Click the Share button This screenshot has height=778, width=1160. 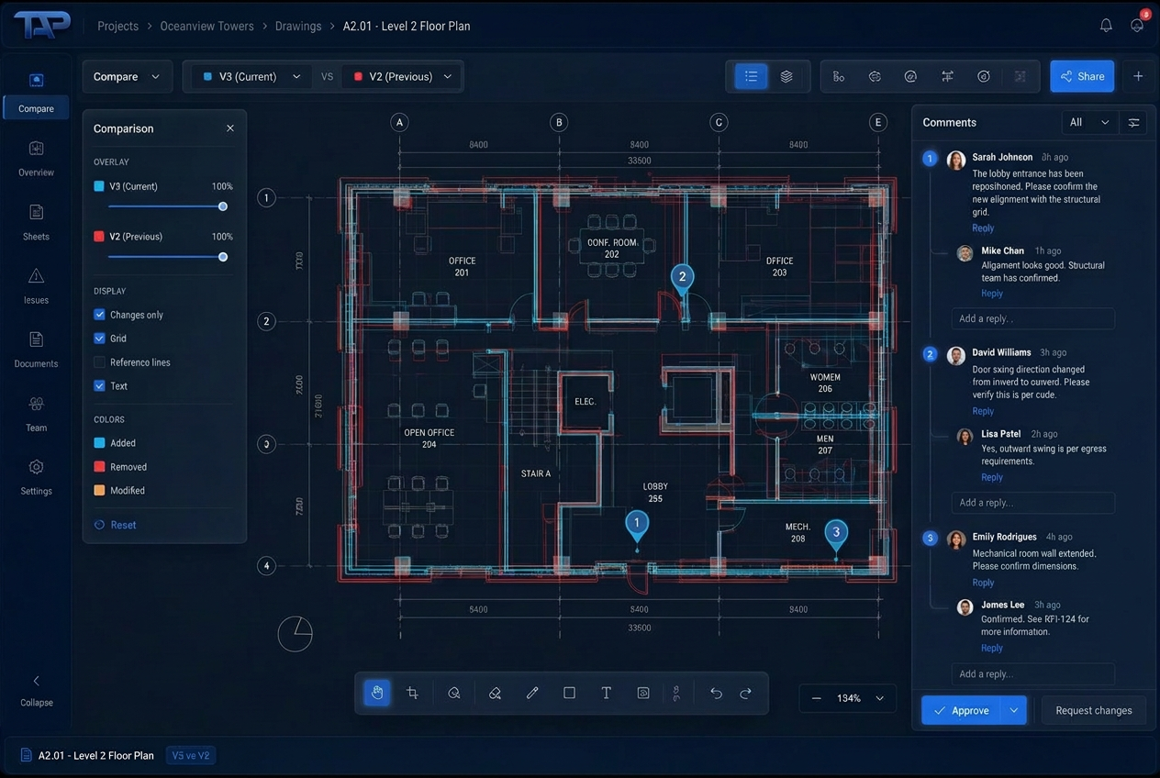[x=1082, y=76]
